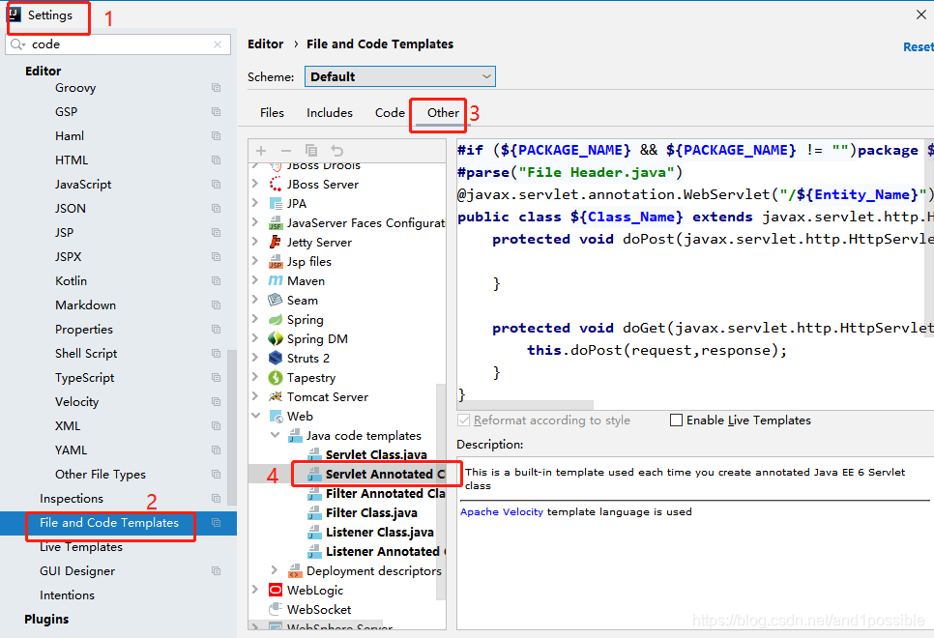This screenshot has width=934, height=638.
Task: Open Live Templates settings page
Action: tap(81, 547)
